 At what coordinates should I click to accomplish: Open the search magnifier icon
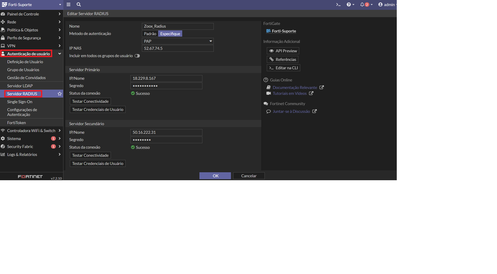click(x=79, y=4)
